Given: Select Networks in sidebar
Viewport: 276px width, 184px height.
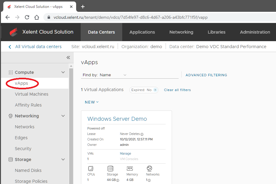Looking at the screenshot, I should (25, 127).
